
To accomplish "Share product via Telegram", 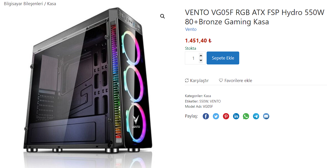I will [256, 116].
